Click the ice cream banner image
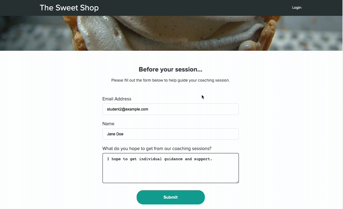343x209 pixels. tap(171, 33)
